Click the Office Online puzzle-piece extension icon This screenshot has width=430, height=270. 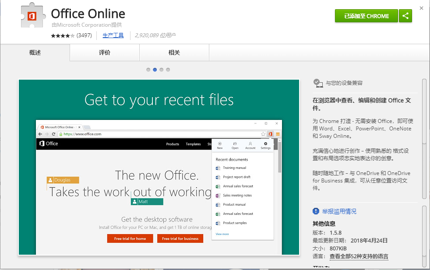coord(33,15)
